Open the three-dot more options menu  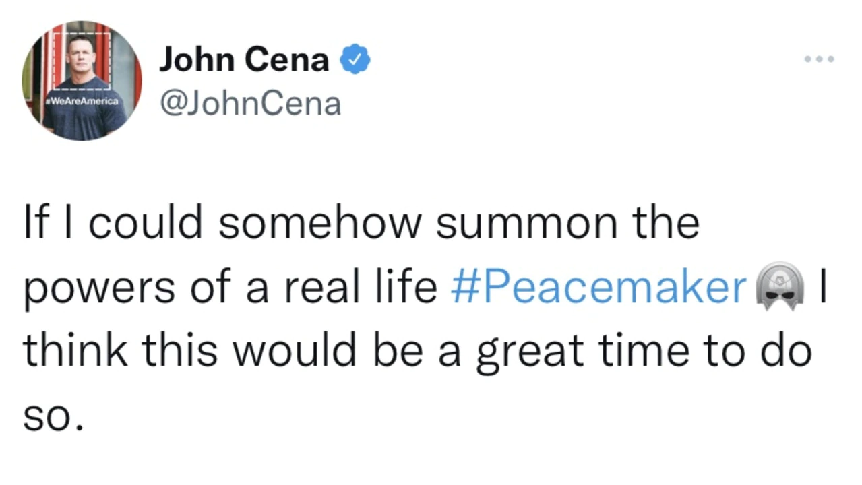click(x=819, y=59)
